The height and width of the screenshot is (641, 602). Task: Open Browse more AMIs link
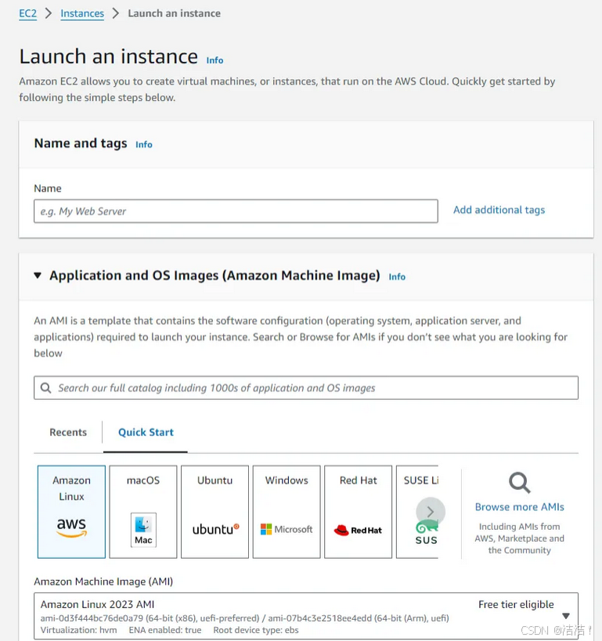click(x=519, y=507)
